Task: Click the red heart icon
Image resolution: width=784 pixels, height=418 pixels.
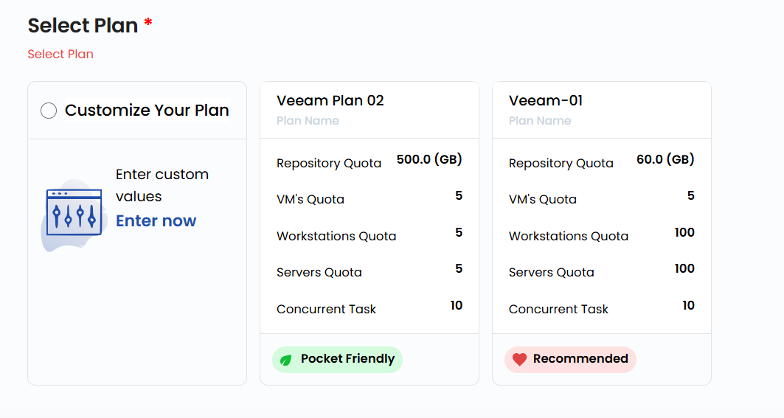Action: tap(519, 360)
